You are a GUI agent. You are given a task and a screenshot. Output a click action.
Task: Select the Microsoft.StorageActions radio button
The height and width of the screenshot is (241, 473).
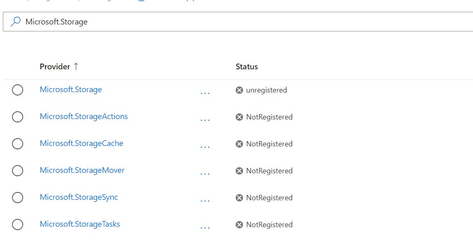[18, 117]
